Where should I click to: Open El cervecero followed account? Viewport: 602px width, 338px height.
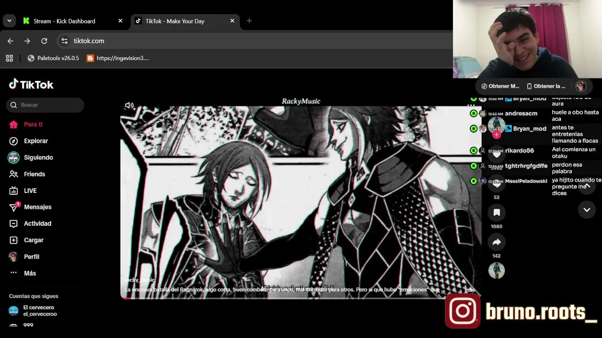33,311
